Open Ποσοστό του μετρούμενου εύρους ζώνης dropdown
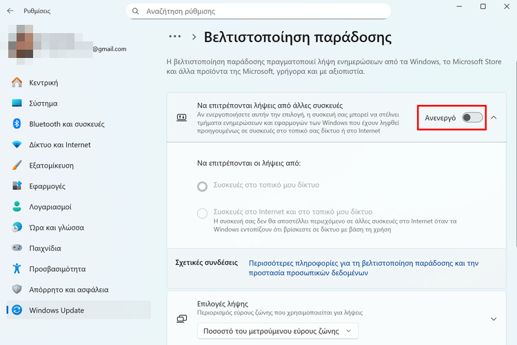This screenshot has width=517, height=345. tap(278, 332)
